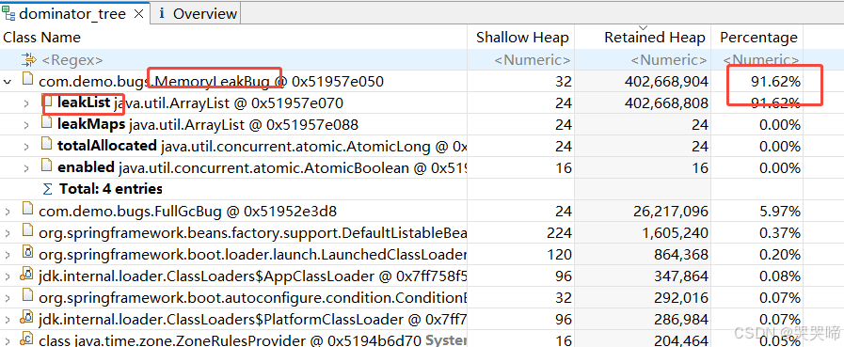Click the object icon of leakList row
Viewport: 844px width, 347px height.
[47, 102]
